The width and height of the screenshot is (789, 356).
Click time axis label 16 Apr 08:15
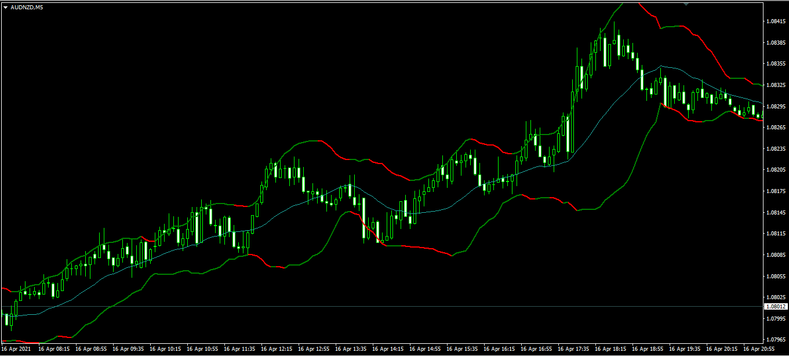(x=54, y=350)
